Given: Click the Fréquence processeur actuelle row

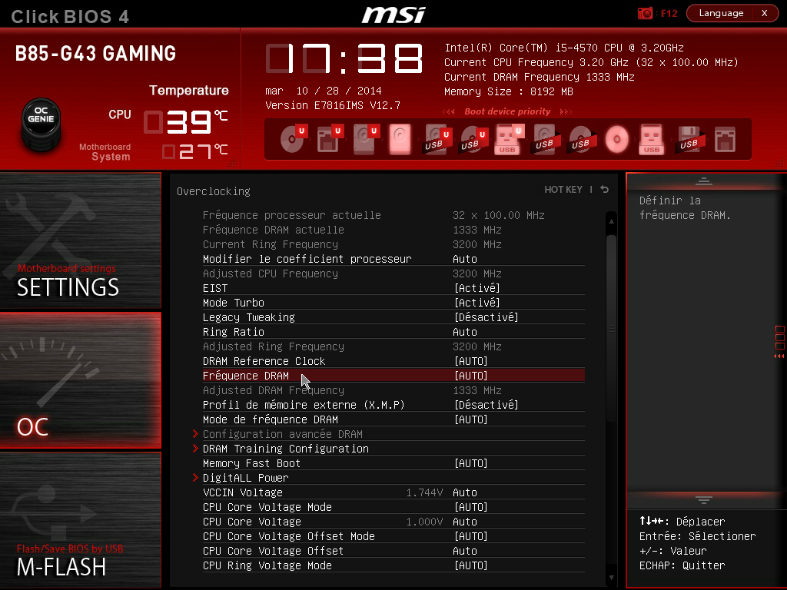Looking at the screenshot, I should [x=393, y=215].
